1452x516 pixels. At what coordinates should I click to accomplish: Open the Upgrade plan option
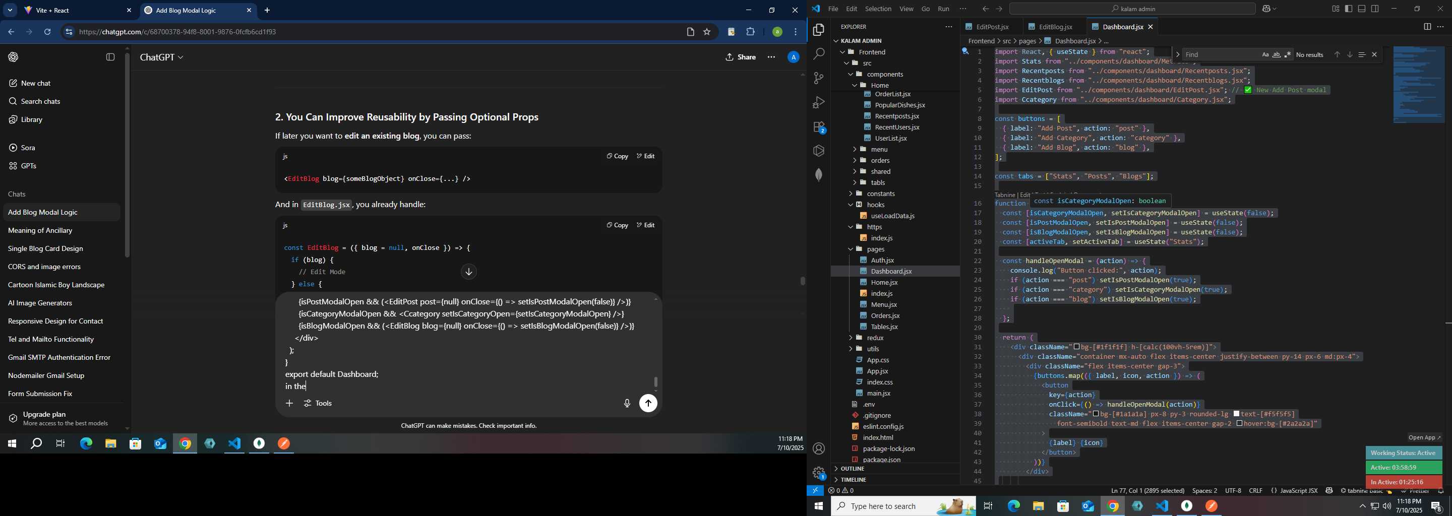(62, 419)
